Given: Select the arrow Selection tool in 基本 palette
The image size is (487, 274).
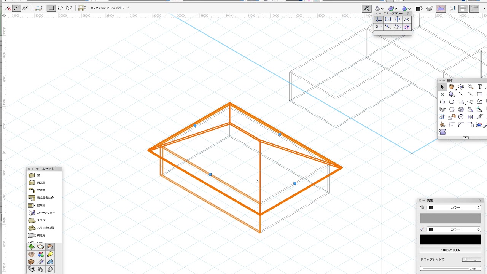Looking at the screenshot, I should (x=442, y=87).
